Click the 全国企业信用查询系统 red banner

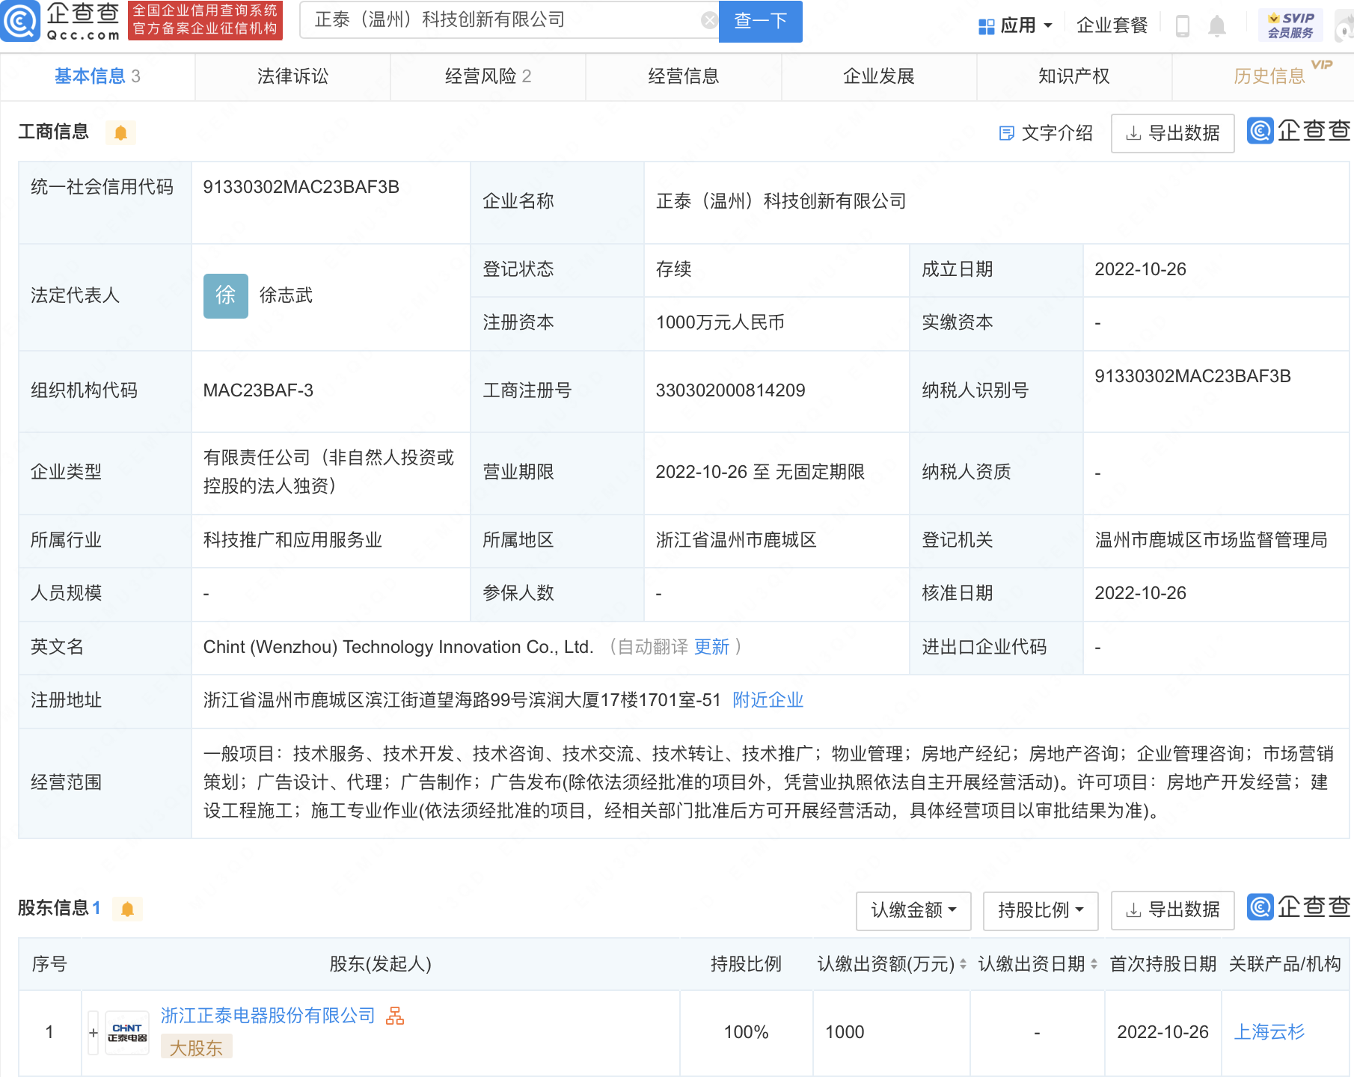pyautogui.click(x=205, y=20)
